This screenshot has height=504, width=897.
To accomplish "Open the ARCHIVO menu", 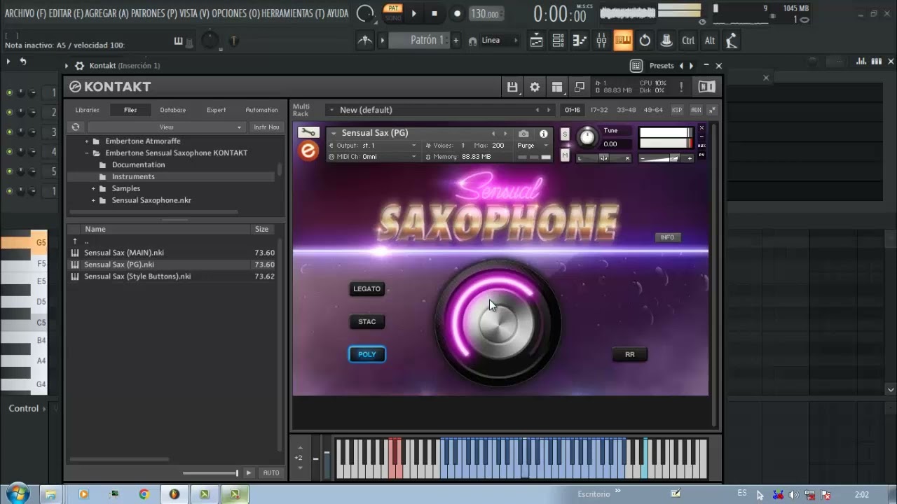I will point(25,13).
